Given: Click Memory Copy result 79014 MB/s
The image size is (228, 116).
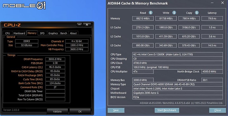Looking at the screenshot, I should [189, 19].
